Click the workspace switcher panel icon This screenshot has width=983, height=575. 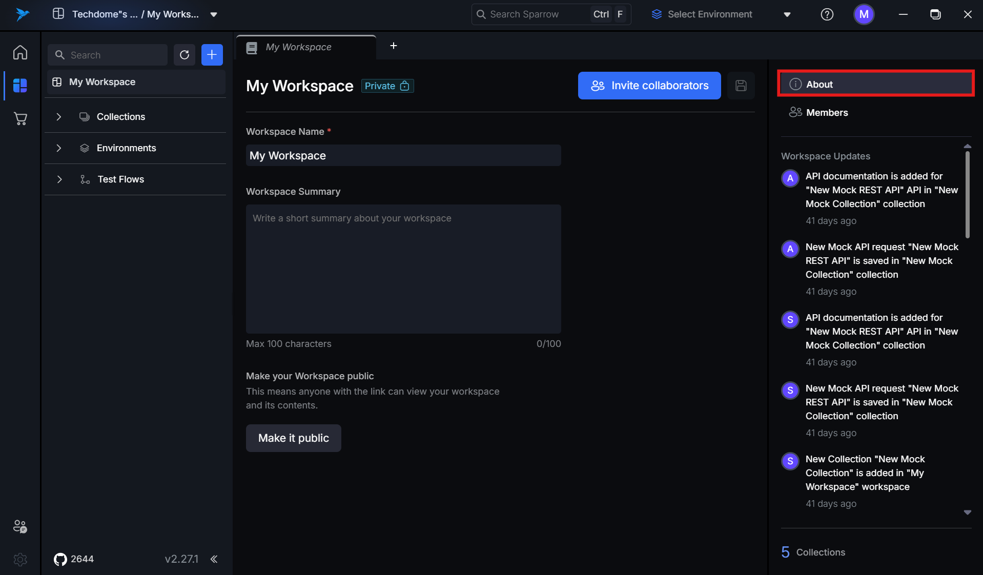(x=58, y=14)
